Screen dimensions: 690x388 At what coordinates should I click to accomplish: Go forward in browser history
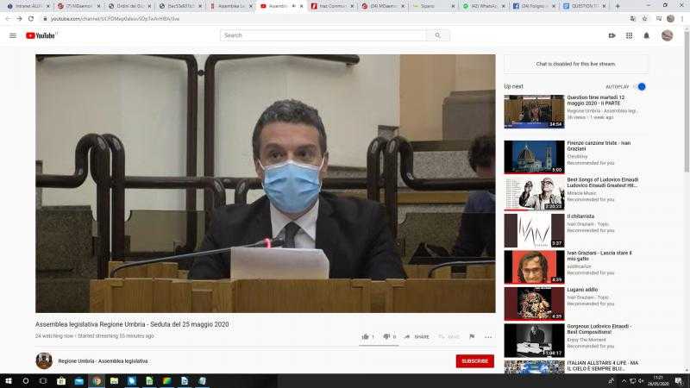[x=19, y=18]
